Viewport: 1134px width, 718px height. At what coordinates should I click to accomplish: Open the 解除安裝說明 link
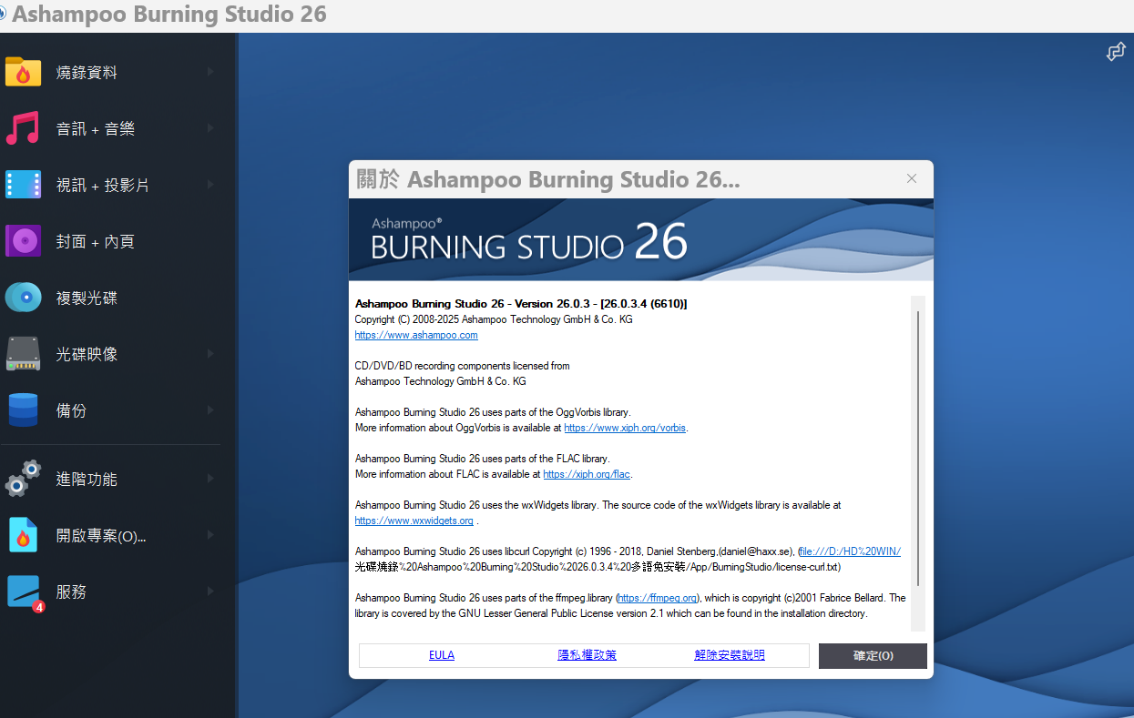[x=730, y=655]
